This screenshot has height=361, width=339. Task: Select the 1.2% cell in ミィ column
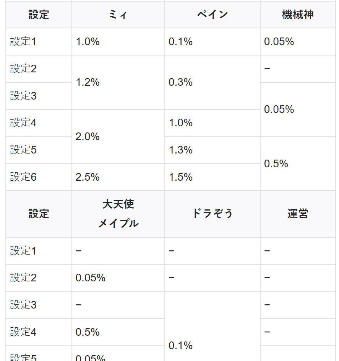click(x=88, y=82)
